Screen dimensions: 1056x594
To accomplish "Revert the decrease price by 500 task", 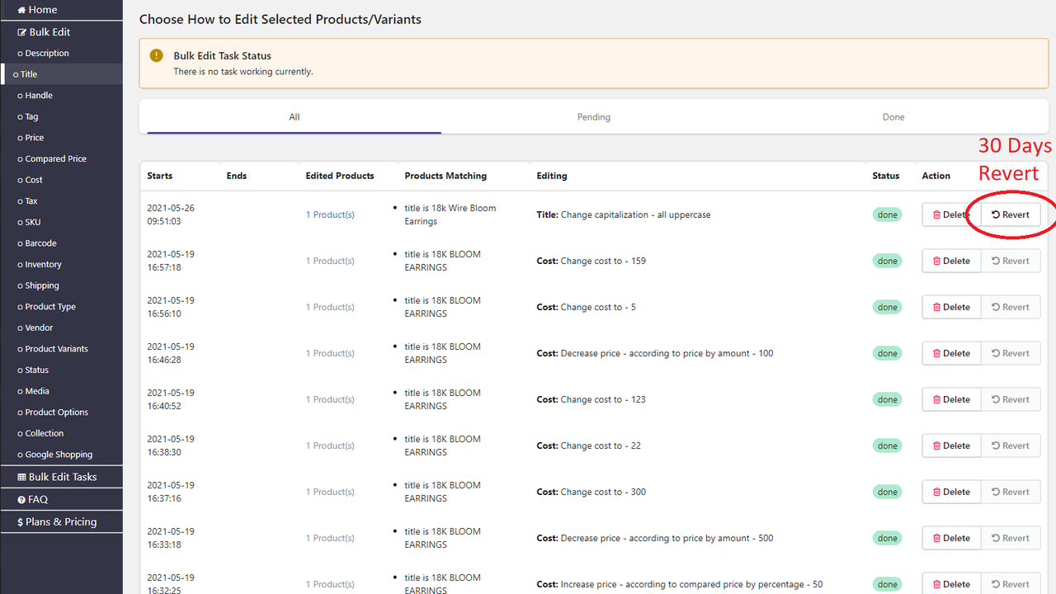I will coord(1011,538).
